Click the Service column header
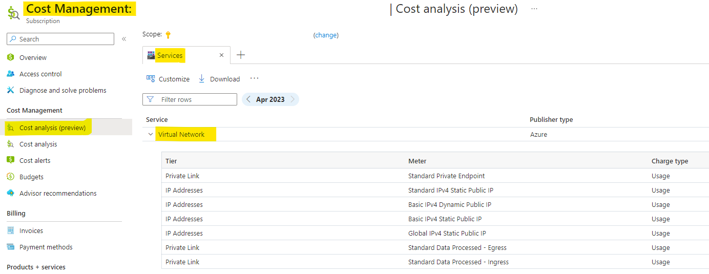709x274 pixels. (157, 119)
